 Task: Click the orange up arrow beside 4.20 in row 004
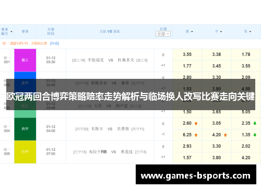tap(226, 135)
